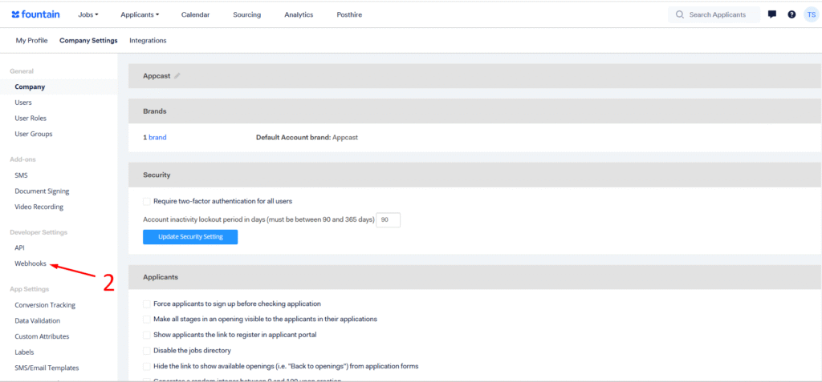
Task: Switch to the Integrations tab
Action: [x=148, y=41]
